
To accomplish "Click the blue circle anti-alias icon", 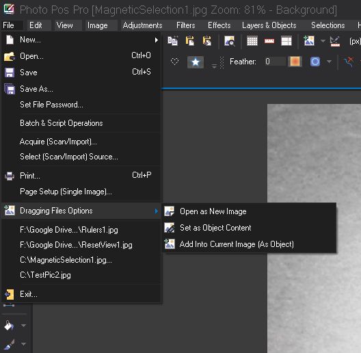I will (315, 62).
